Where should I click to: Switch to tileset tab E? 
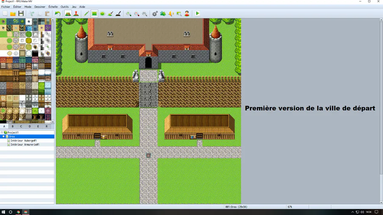pyautogui.click(x=38, y=126)
